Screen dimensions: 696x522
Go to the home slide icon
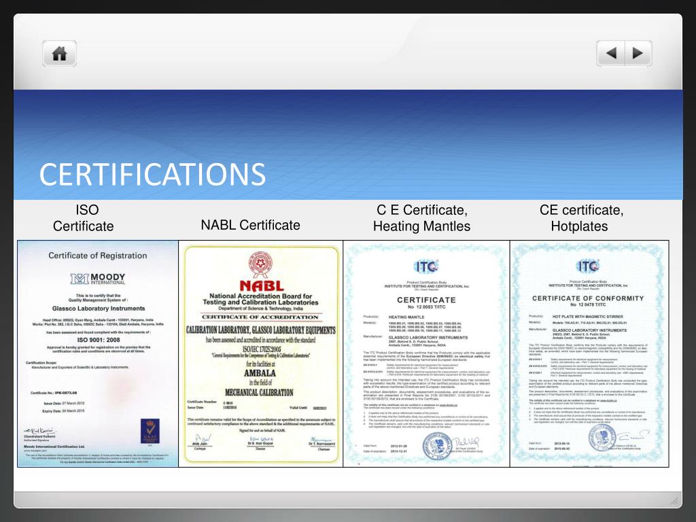60,54
